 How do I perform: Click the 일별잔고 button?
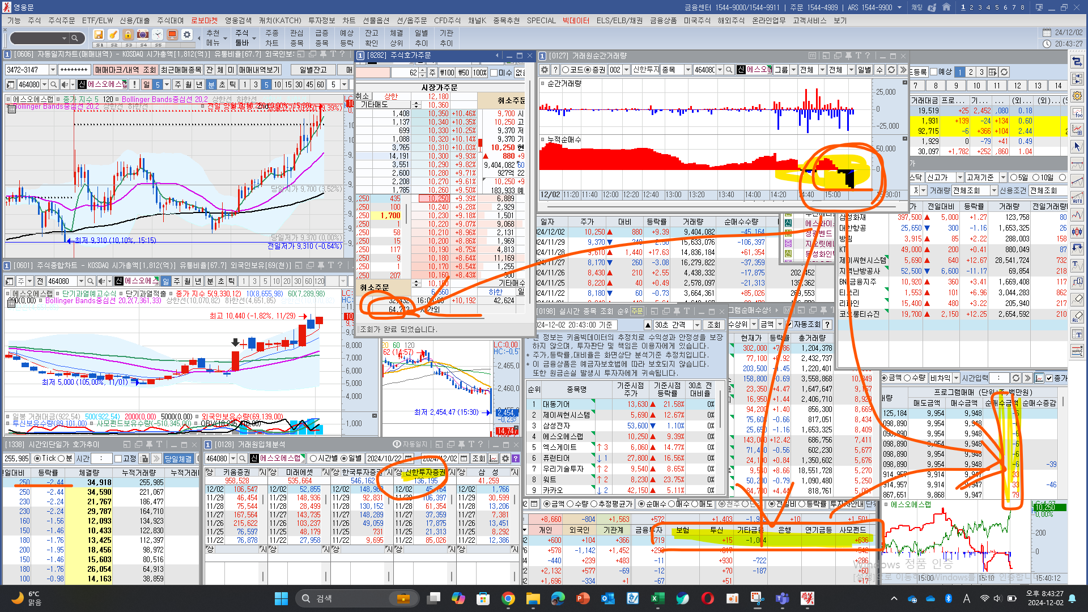313,70
